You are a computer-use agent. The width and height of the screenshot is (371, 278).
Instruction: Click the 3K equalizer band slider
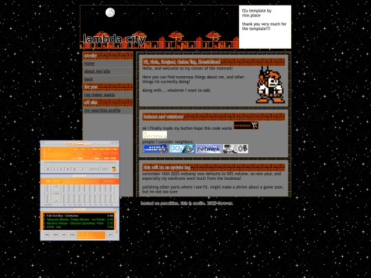click(x=90, y=194)
